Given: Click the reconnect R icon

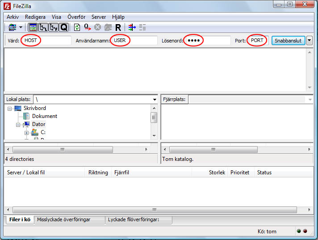Looking at the screenshot, I should tap(118, 27).
